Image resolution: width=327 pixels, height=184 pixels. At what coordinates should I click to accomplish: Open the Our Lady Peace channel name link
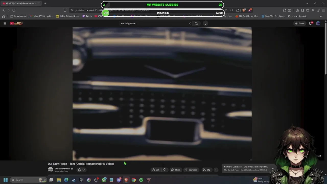tap(62, 168)
